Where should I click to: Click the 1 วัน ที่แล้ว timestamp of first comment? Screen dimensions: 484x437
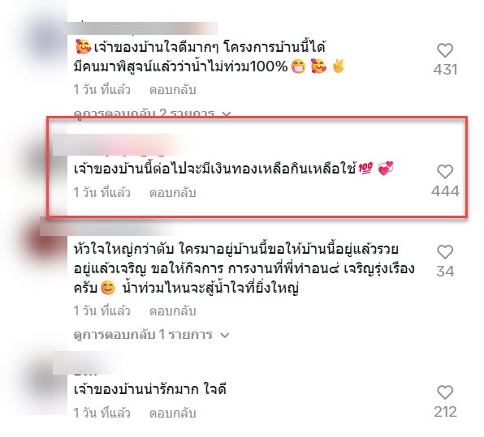point(102,90)
